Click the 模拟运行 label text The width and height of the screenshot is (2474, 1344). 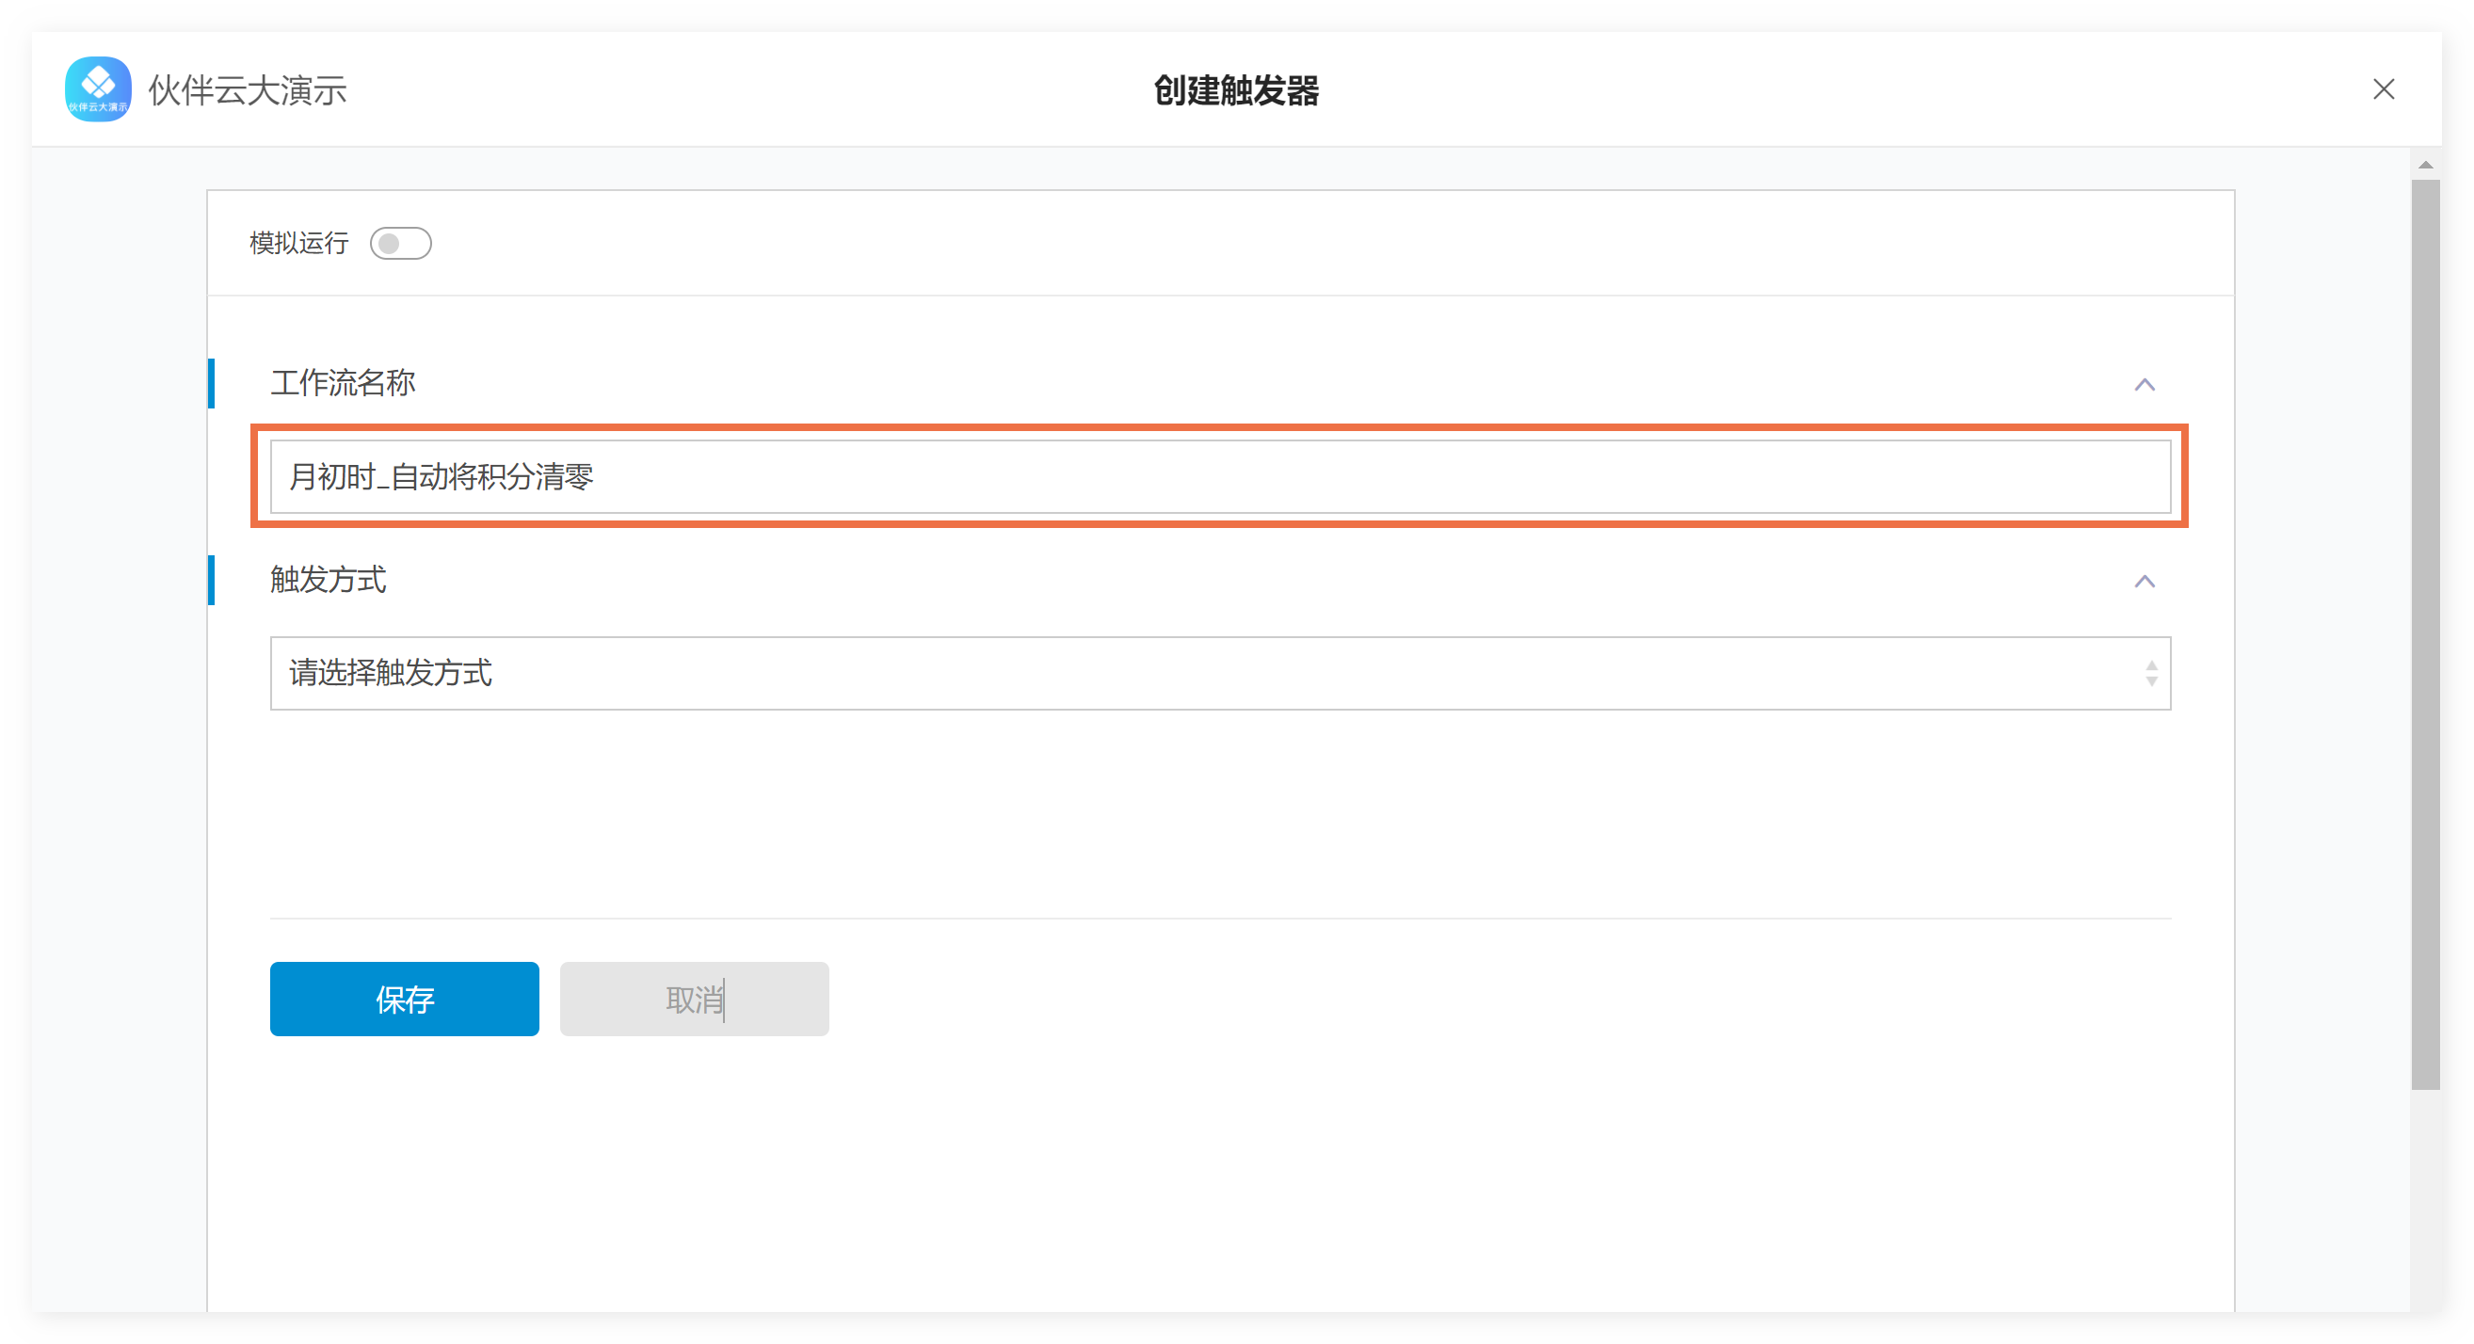298,243
